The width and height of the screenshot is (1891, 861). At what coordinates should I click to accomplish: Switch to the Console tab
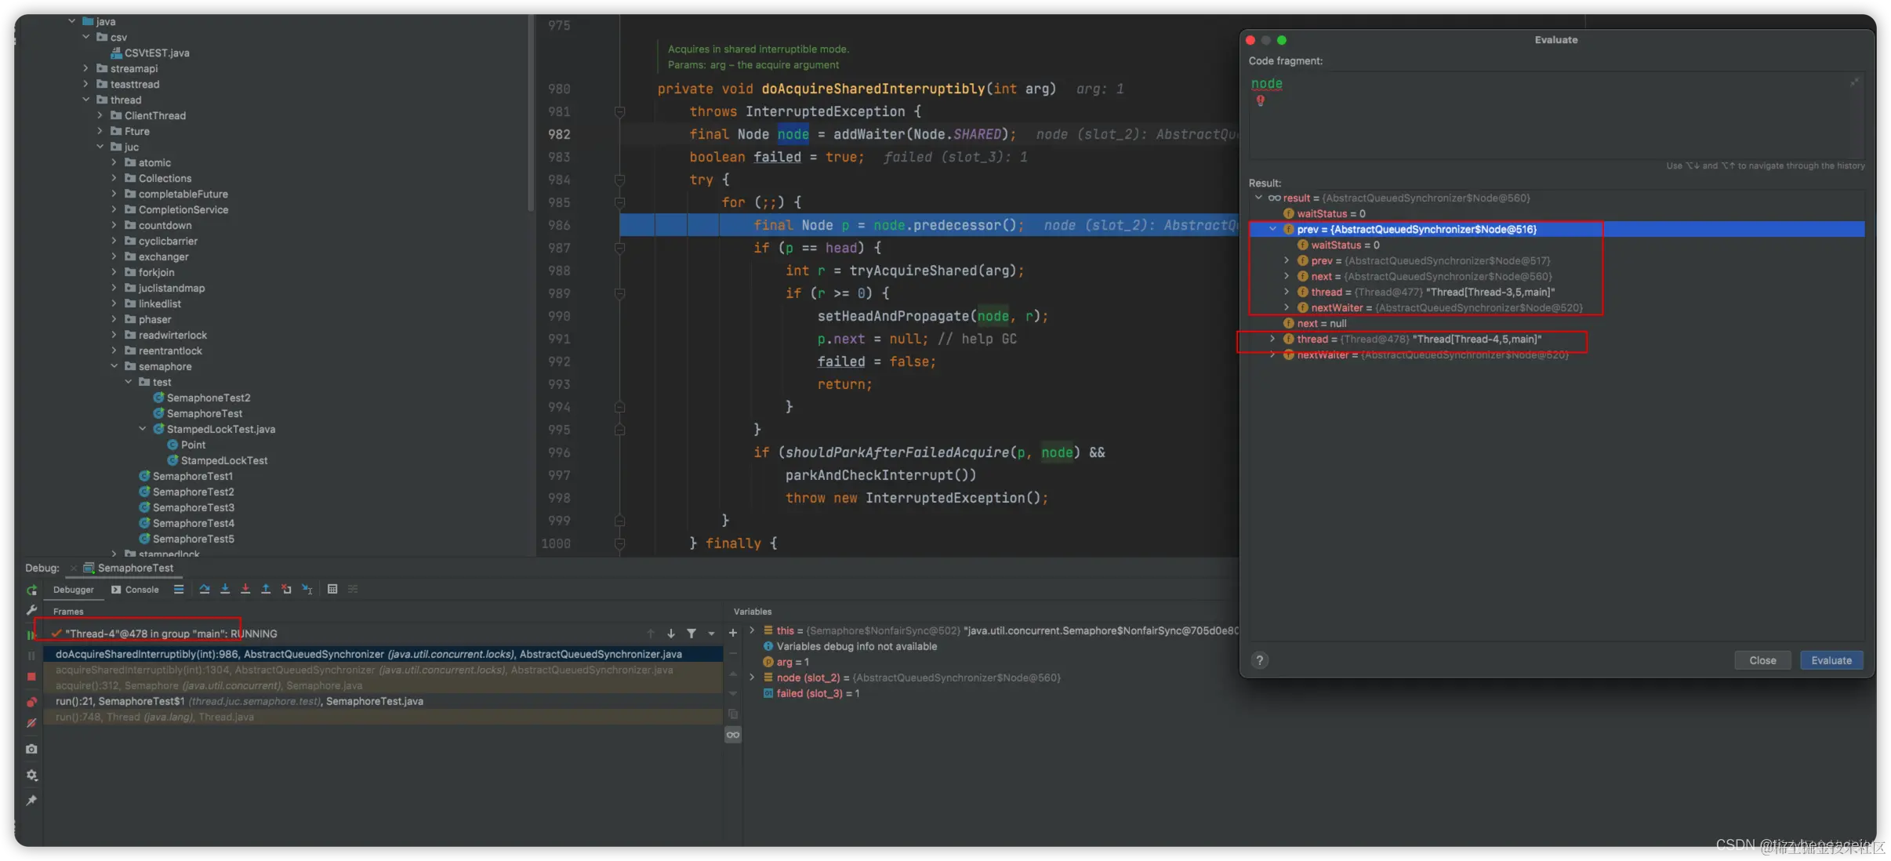tap(135, 590)
